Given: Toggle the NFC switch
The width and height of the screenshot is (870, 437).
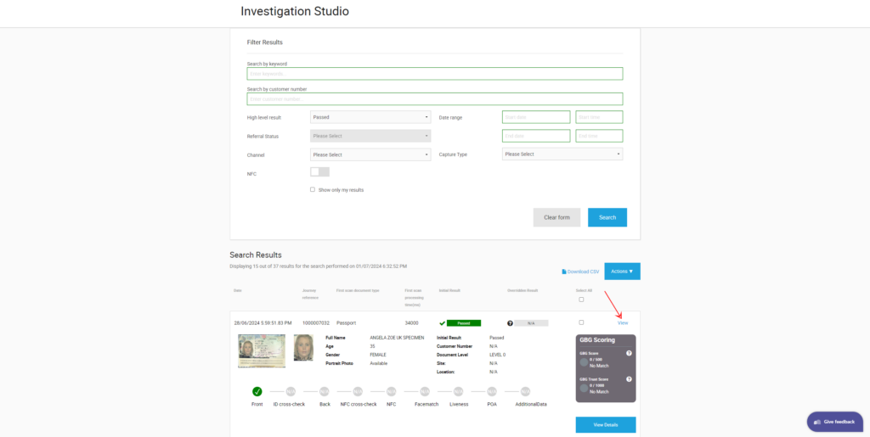Looking at the screenshot, I should [x=319, y=172].
